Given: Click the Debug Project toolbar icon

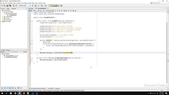Looking at the screenshot, I should point(42,6).
